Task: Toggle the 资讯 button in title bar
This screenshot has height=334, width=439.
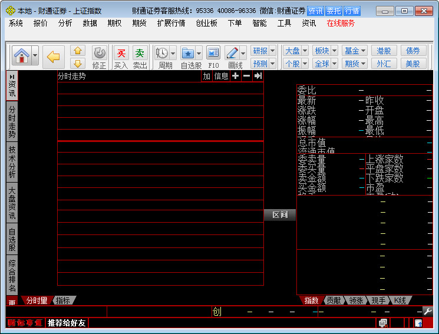Action: pyautogui.click(x=315, y=11)
